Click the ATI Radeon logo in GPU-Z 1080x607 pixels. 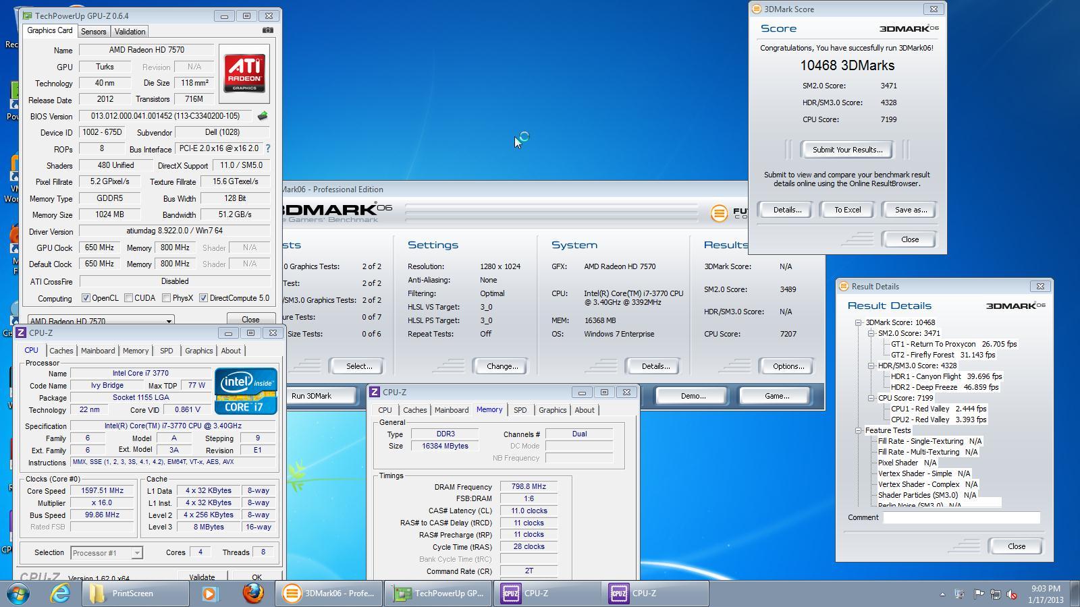(x=244, y=74)
